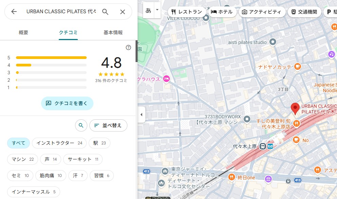Click the クチコミを書く button

(x=67, y=103)
